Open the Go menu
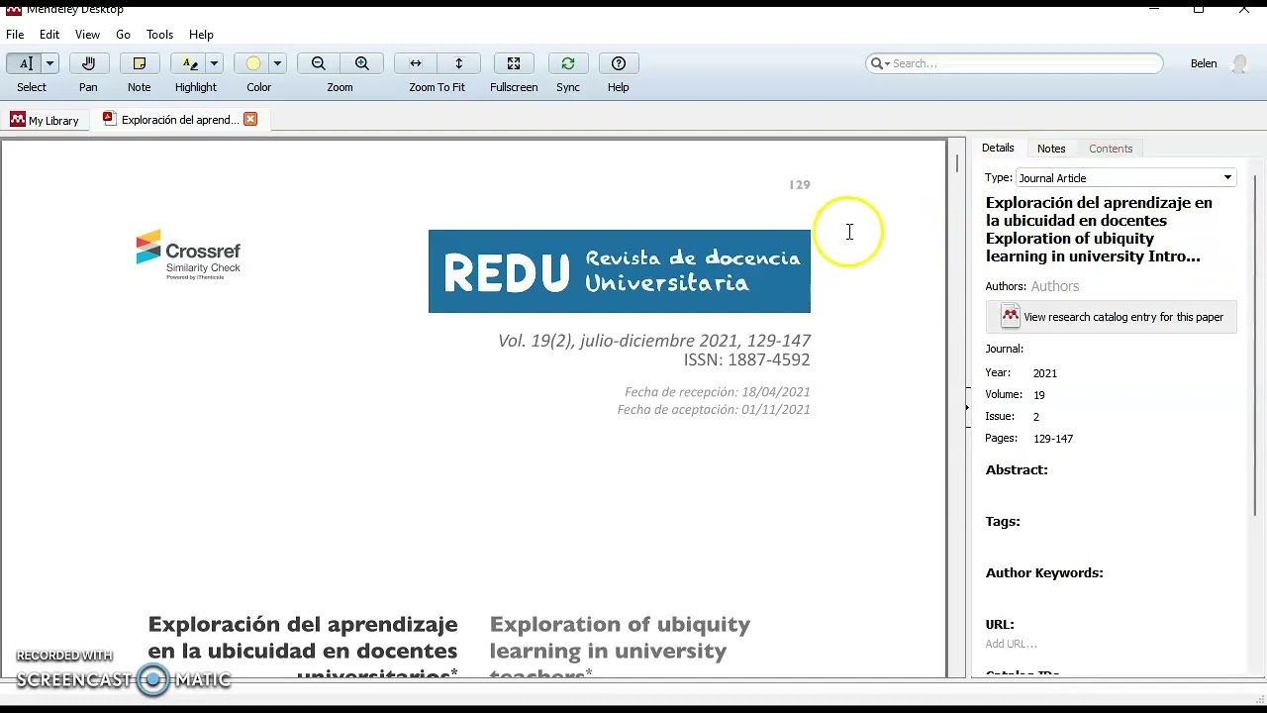 [x=123, y=35]
